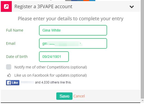Enable Notify me of other Competitions checkbox
Viewport: 144px width, 104px height.
pos(9,67)
